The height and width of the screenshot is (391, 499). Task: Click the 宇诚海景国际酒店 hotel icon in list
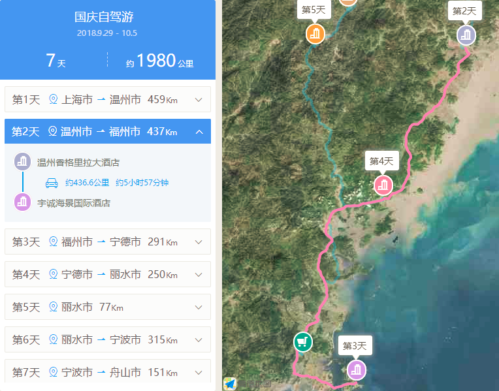pyautogui.click(x=23, y=202)
